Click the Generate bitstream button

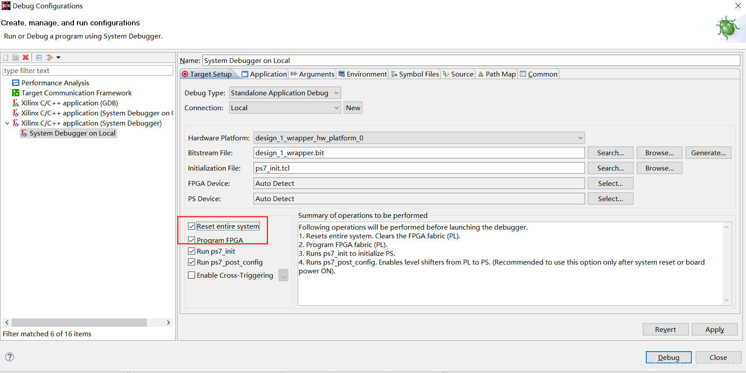(708, 153)
